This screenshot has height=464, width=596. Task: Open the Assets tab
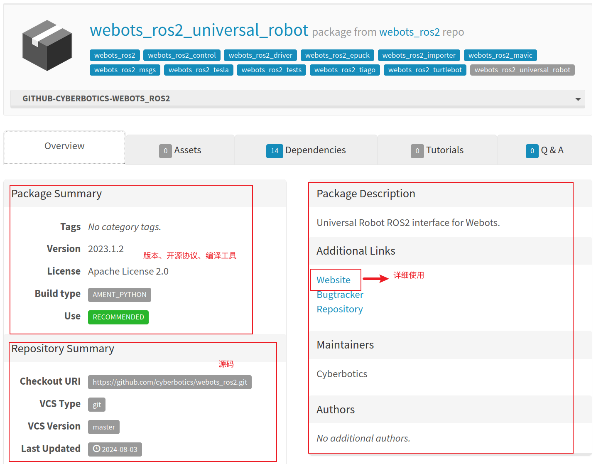click(180, 150)
